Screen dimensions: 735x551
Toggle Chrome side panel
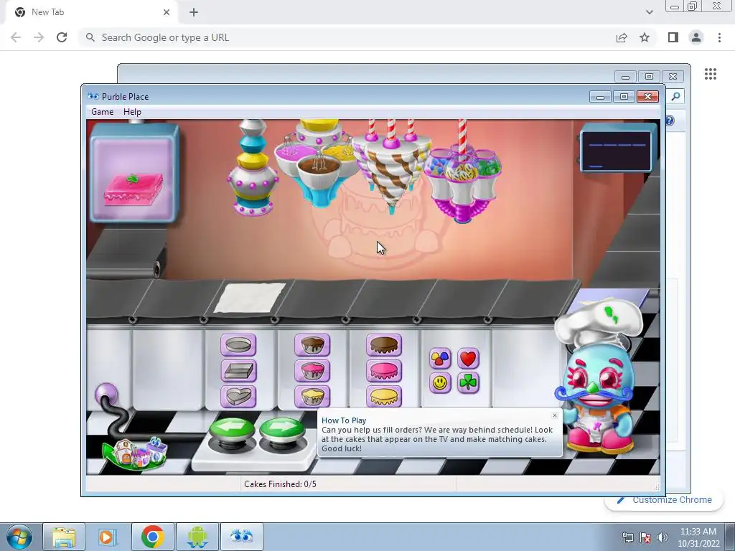tap(673, 37)
